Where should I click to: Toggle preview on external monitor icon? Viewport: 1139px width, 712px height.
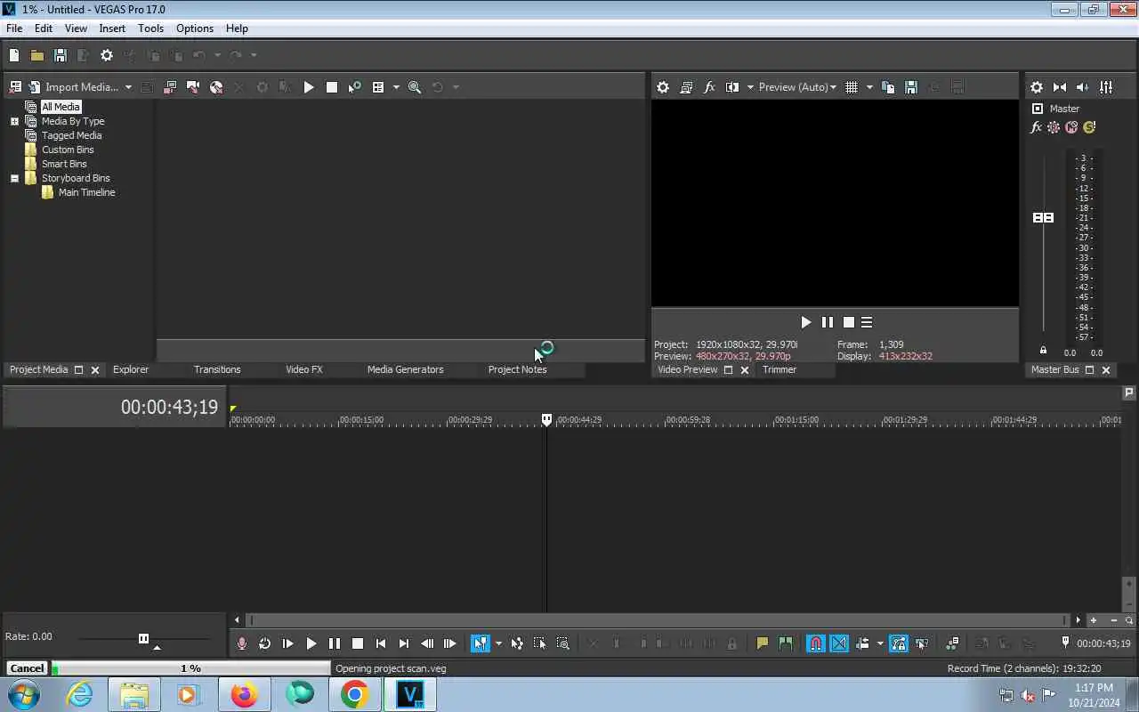coord(686,87)
